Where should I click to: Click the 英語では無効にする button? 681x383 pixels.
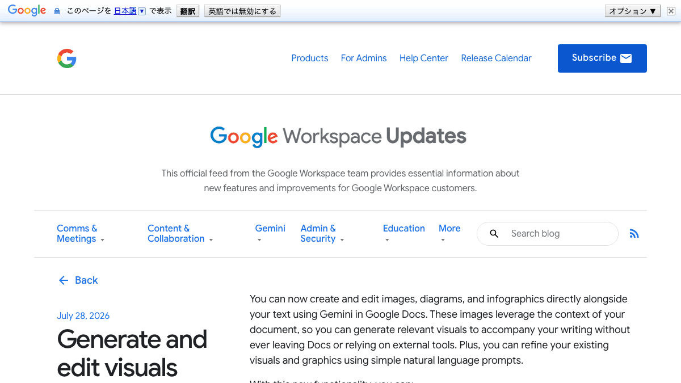242,11
